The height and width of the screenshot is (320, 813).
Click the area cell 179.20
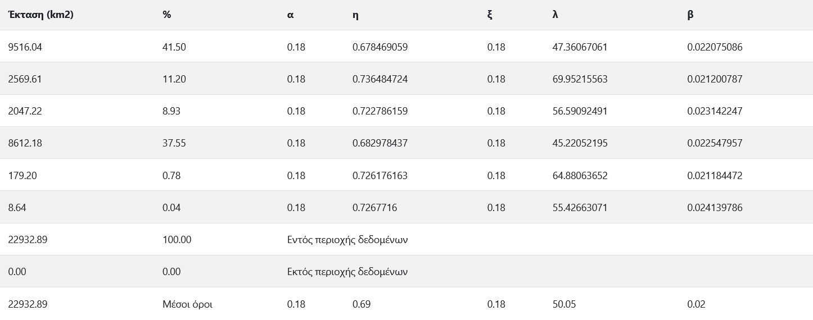point(22,176)
